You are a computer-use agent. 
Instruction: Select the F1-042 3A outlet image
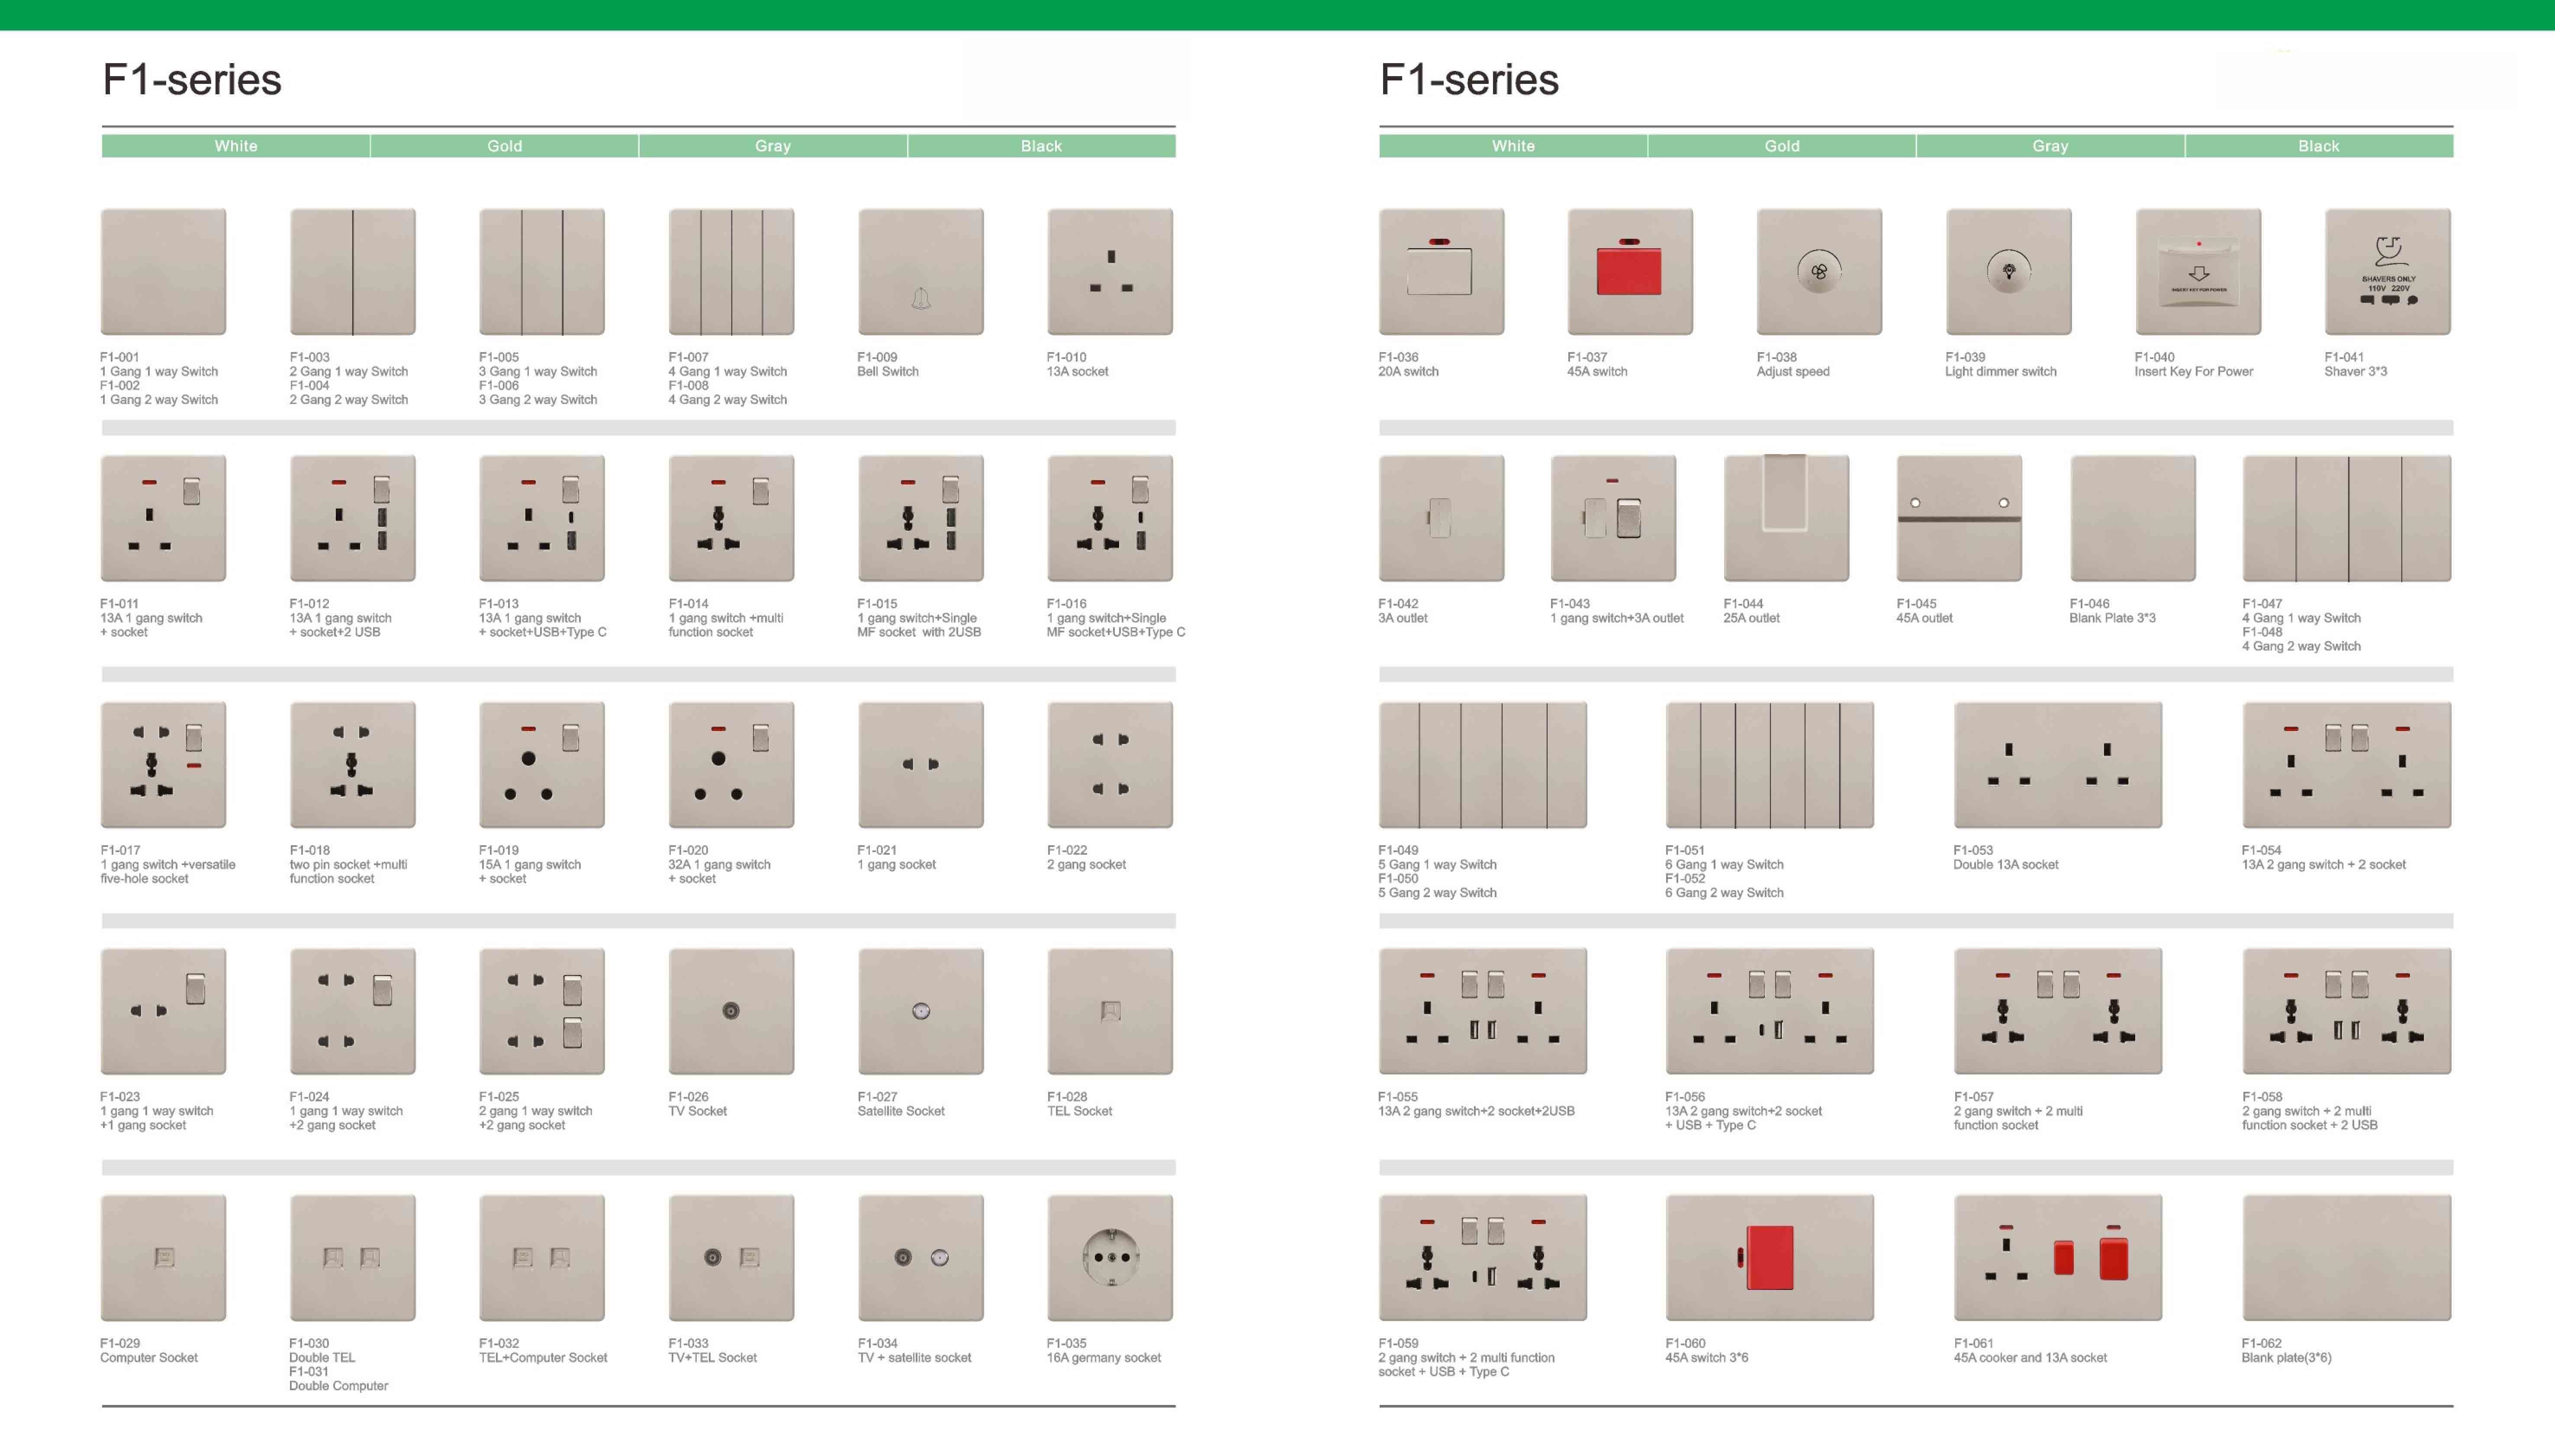click(x=1441, y=518)
